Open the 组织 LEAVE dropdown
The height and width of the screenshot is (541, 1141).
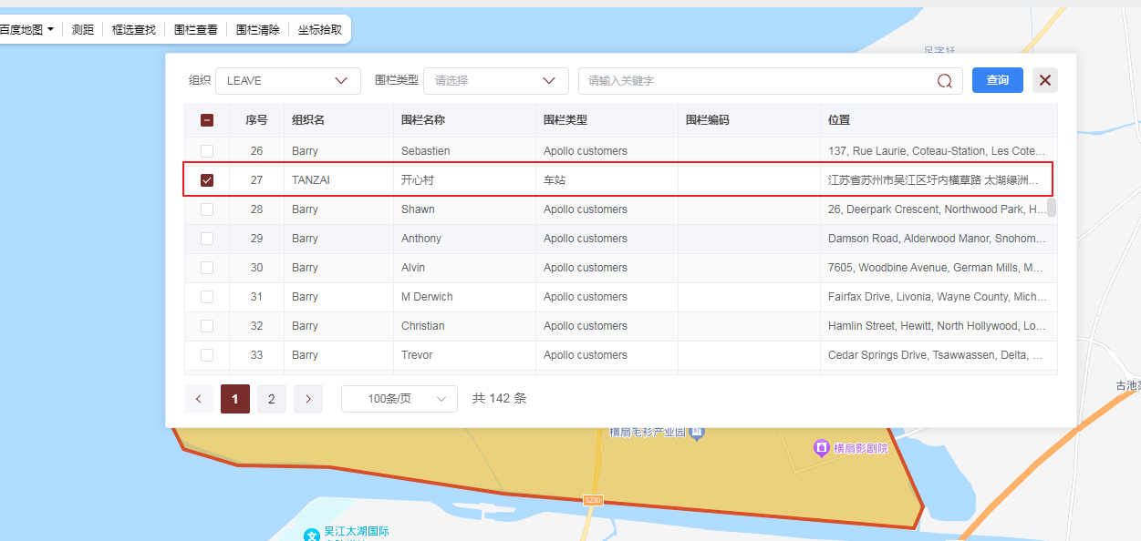coord(287,81)
